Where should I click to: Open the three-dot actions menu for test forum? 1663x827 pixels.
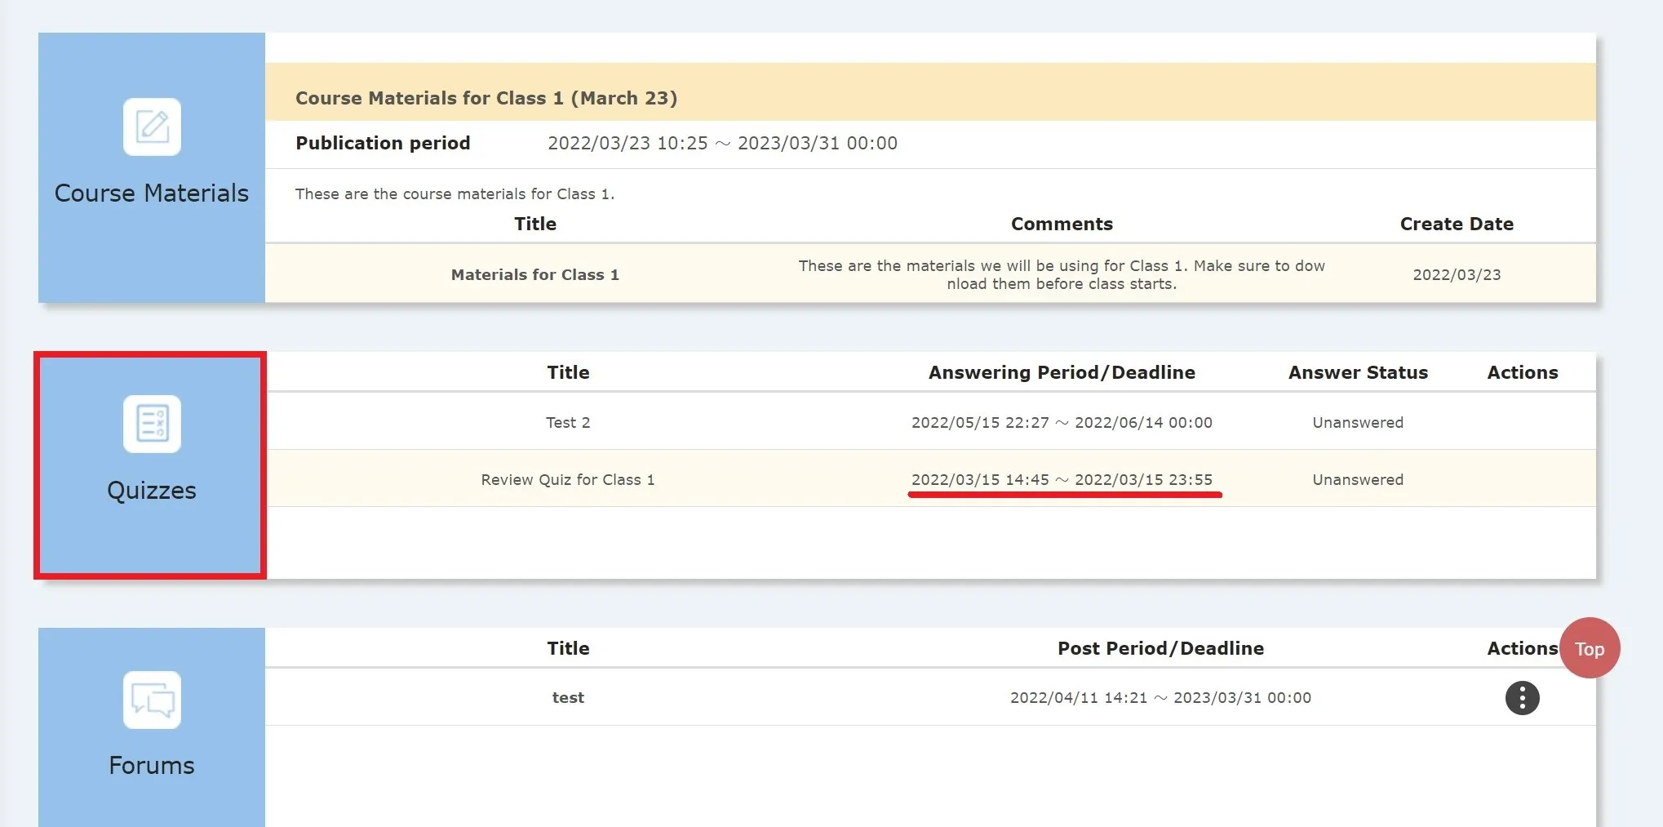point(1522,698)
